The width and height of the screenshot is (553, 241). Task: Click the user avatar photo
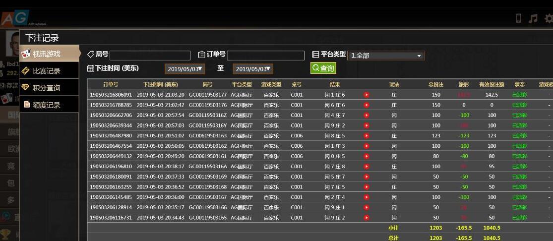pos(12,44)
